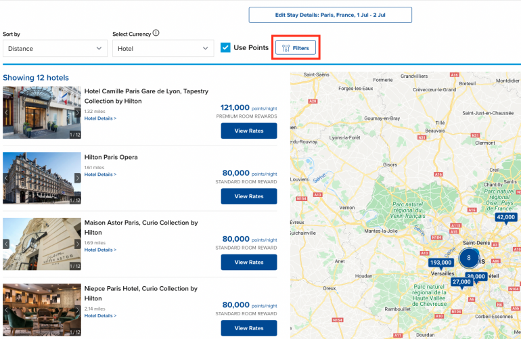
Task: Expand the Sort by Distance dropdown
Action: coord(55,49)
